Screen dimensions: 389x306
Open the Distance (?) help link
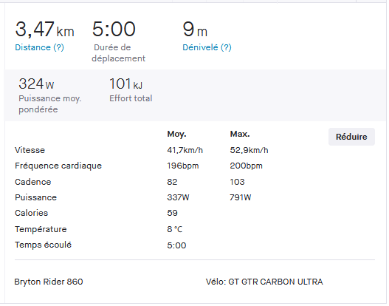pyautogui.click(x=40, y=47)
